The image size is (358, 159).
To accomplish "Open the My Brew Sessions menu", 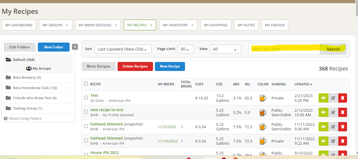I will (x=98, y=25).
